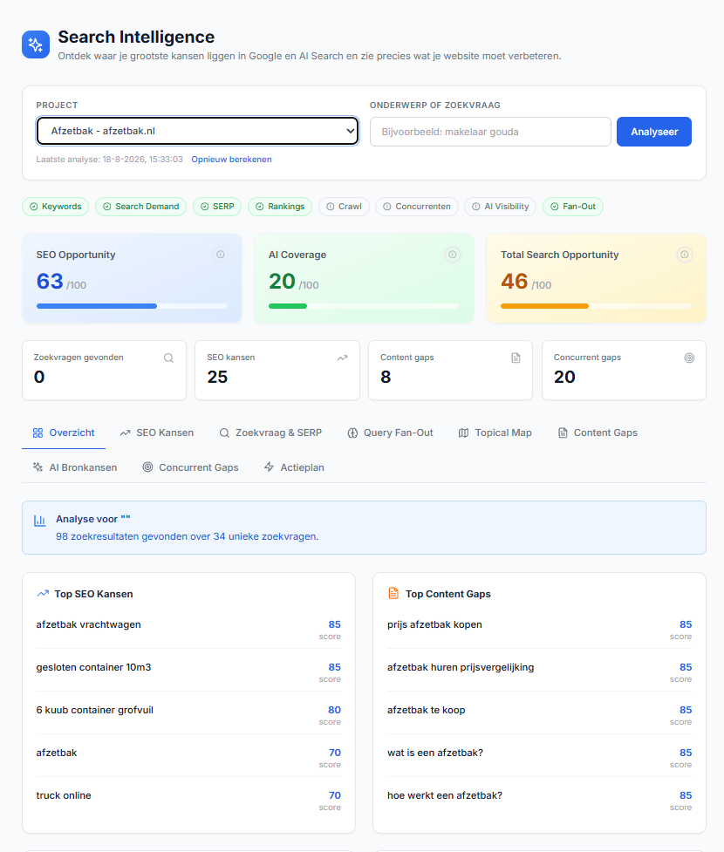724x852 pixels.
Task: Click the Analyseer button
Action: click(x=654, y=132)
